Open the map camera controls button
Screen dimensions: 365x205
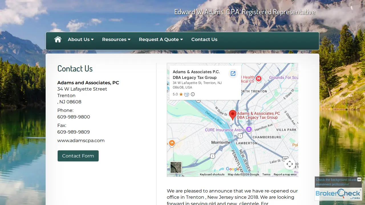click(x=289, y=164)
